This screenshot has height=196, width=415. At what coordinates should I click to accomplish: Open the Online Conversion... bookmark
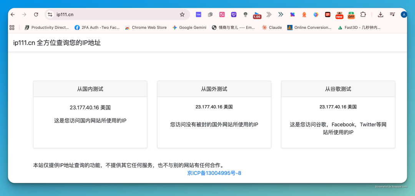click(x=309, y=27)
